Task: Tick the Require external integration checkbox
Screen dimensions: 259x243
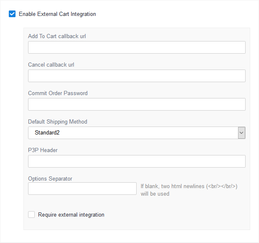Action: click(x=31, y=215)
